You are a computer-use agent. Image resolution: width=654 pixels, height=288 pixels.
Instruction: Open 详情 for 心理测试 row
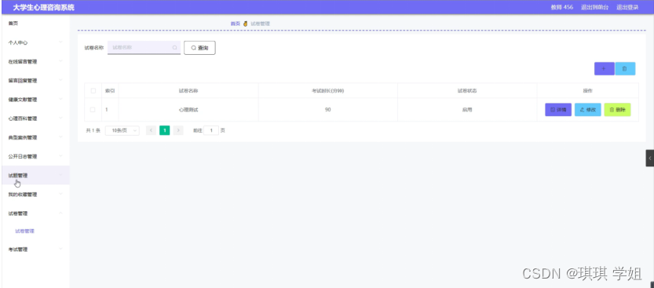[x=558, y=110]
